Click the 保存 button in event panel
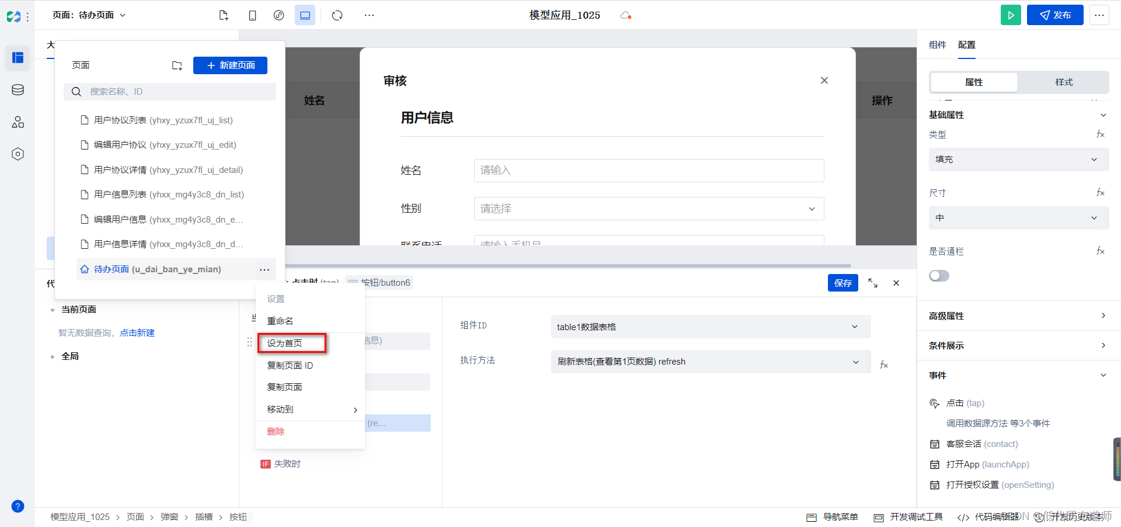This screenshot has height=527, width=1121. tap(843, 283)
